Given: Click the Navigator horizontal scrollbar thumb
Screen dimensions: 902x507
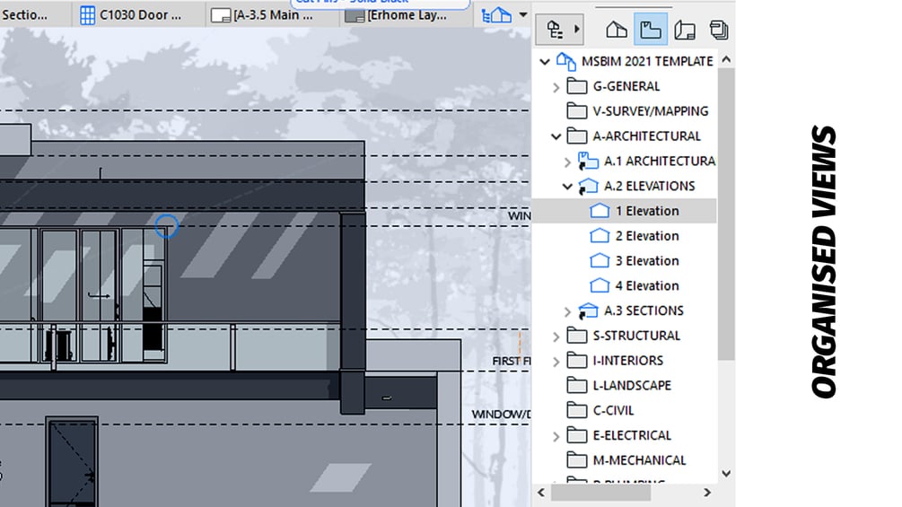Looking at the screenshot, I should pos(601,493).
